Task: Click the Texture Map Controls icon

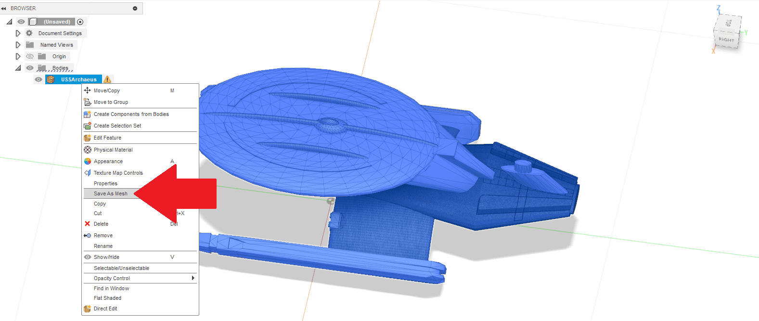Action: (88, 173)
